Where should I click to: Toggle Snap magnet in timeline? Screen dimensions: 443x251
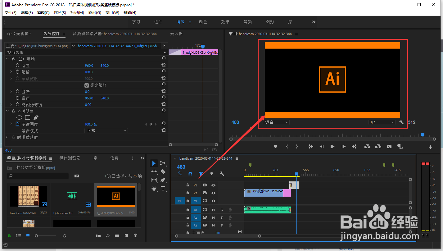tap(190, 174)
